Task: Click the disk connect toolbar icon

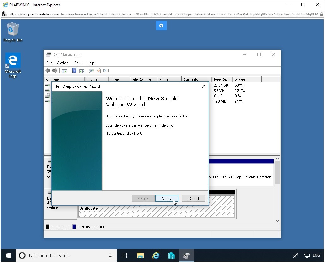Action: 91,71
